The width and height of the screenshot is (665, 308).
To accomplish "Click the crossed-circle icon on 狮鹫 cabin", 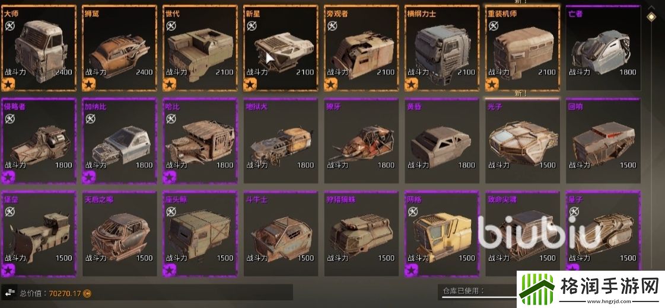I will click(90, 25).
